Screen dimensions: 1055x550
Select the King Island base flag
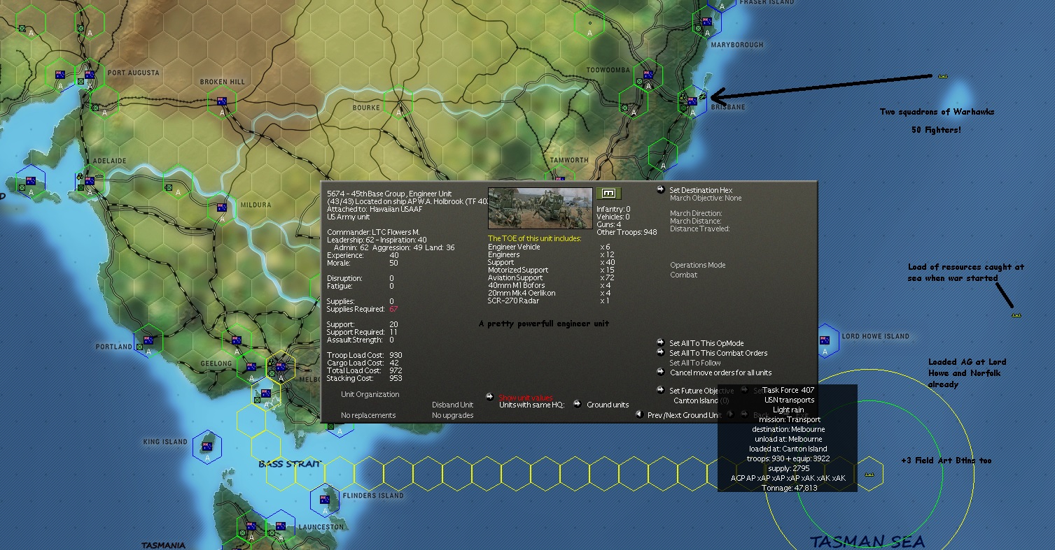point(207,447)
